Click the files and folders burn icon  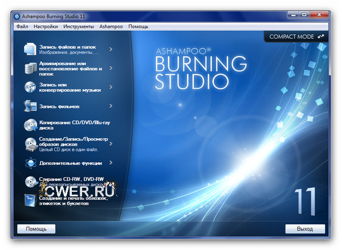[30, 50]
